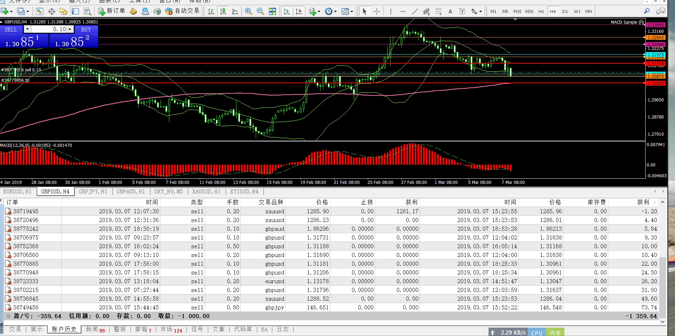The image size is (675, 336).
Task: Open the EURUSD,H1 chart tab
Action: click(x=17, y=192)
